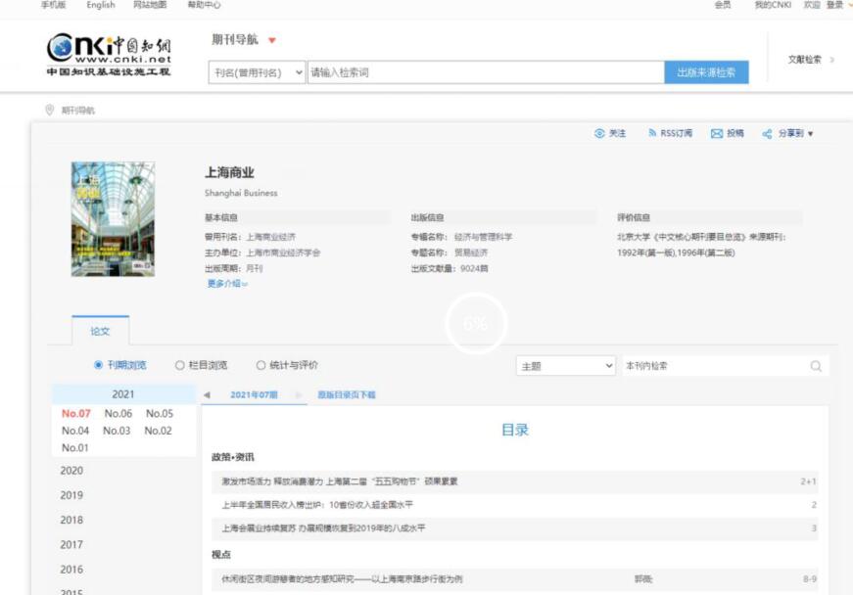Viewport: 853px width, 595px height.
Task: Click the 分享到 share icon
Action: coord(767,134)
